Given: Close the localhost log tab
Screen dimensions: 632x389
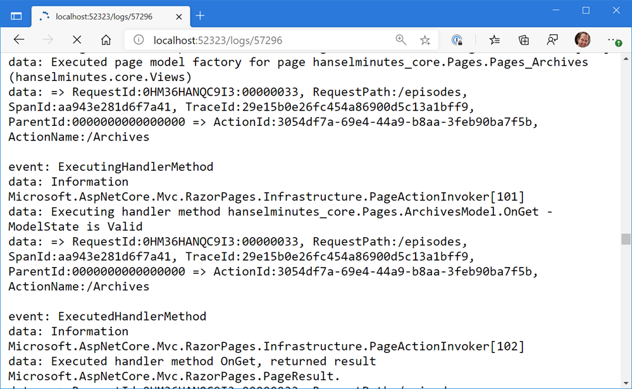Looking at the screenshot, I should pyautogui.click(x=178, y=17).
